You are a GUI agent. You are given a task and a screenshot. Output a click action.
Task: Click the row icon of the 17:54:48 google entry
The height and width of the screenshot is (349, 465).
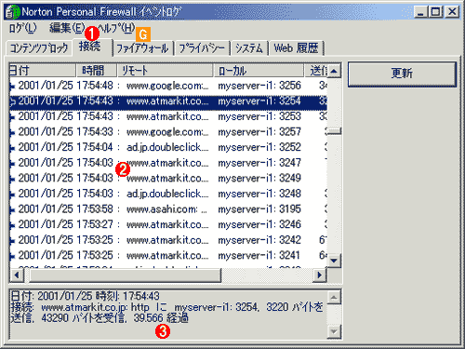[12, 87]
